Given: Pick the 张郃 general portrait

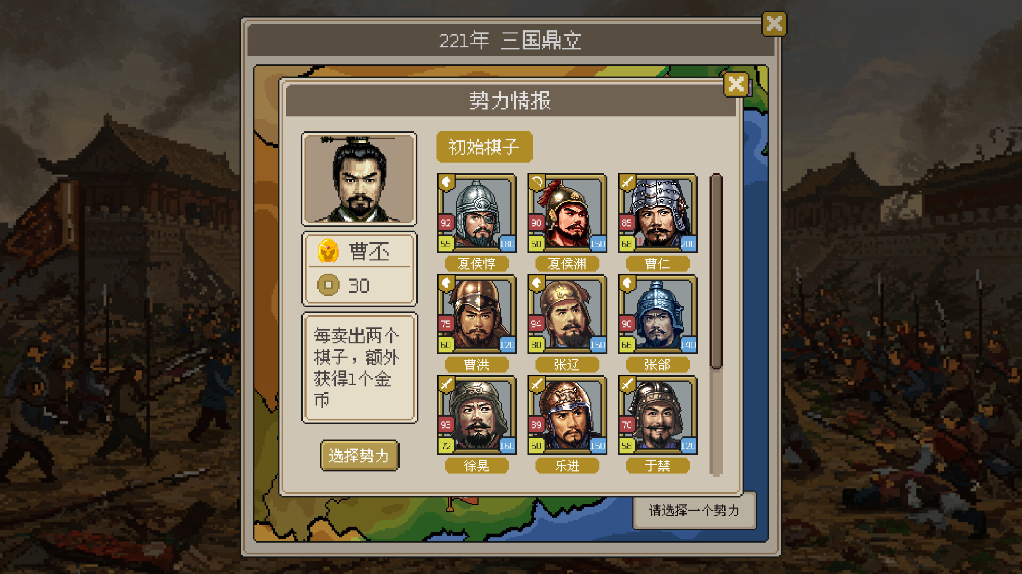Looking at the screenshot, I should pyautogui.click(x=657, y=314).
